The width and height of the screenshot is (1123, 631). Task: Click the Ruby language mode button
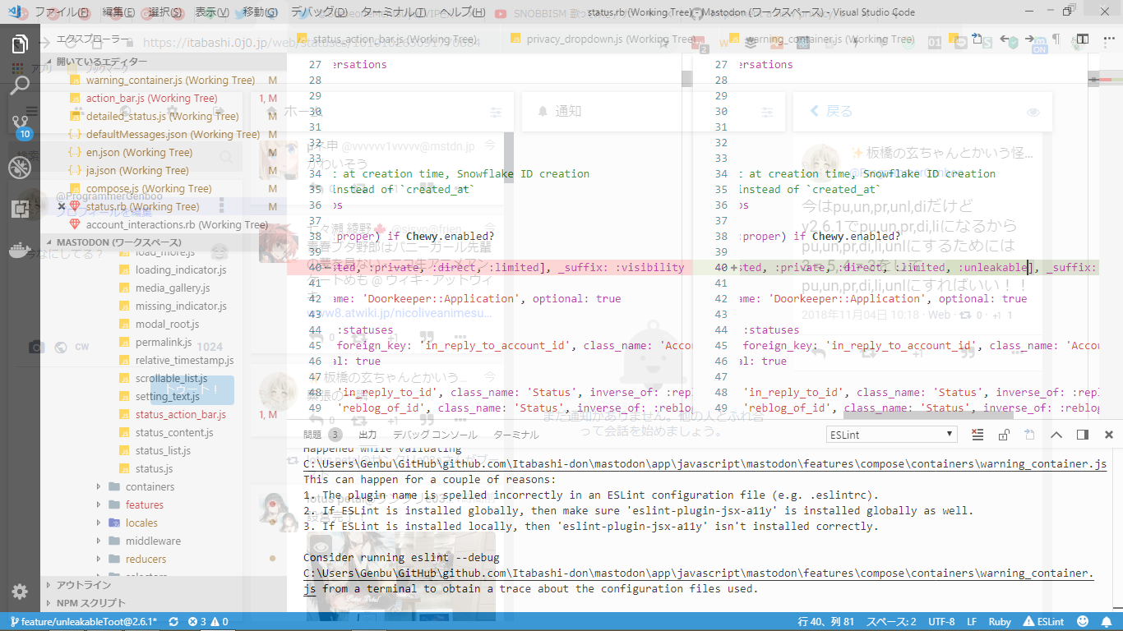click(1000, 622)
